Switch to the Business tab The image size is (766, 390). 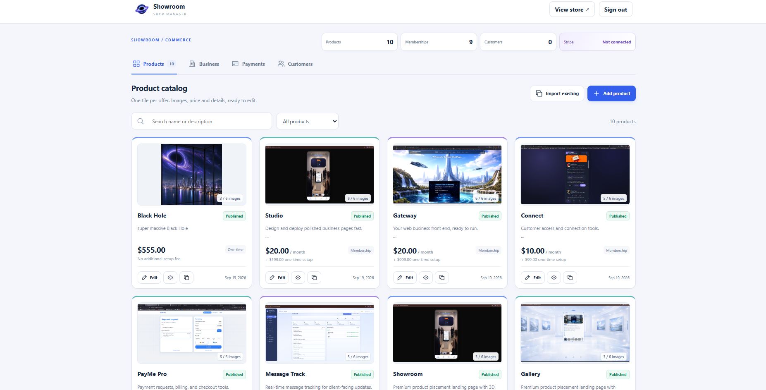204,64
